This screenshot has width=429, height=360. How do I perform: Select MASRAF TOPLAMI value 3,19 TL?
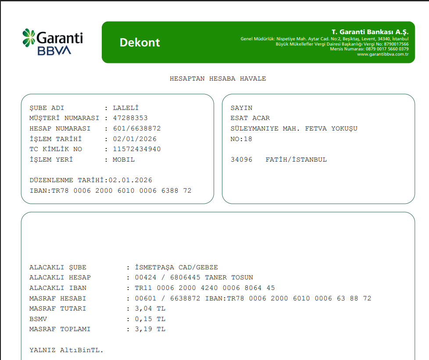(x=150, y=329)
